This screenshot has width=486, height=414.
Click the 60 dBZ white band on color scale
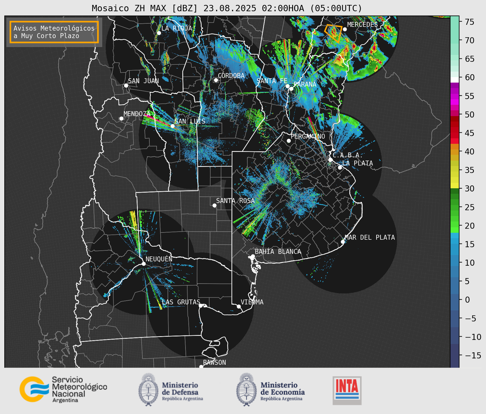(x=455, y=79)
